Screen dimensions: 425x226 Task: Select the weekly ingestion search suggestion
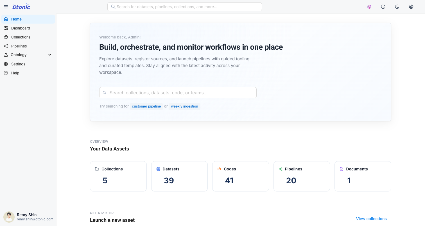pos(184,106)
